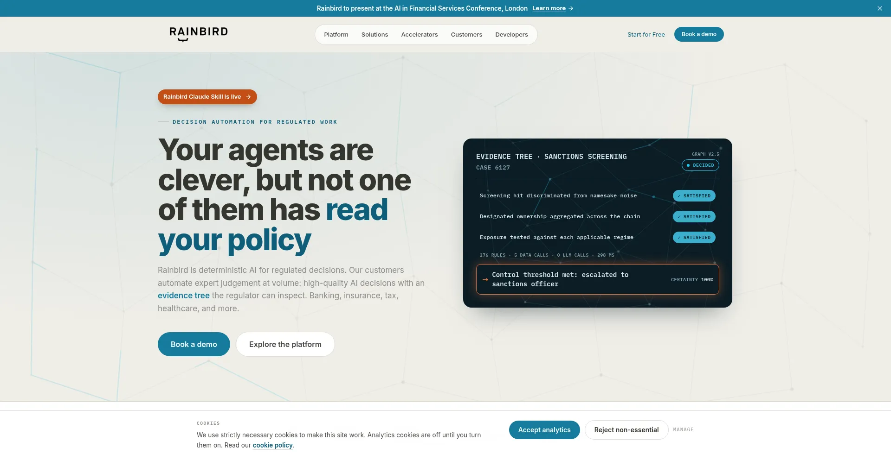Click the DECIDED status badge
This screenshot has width=891, height=460.
tap(700, 165)
